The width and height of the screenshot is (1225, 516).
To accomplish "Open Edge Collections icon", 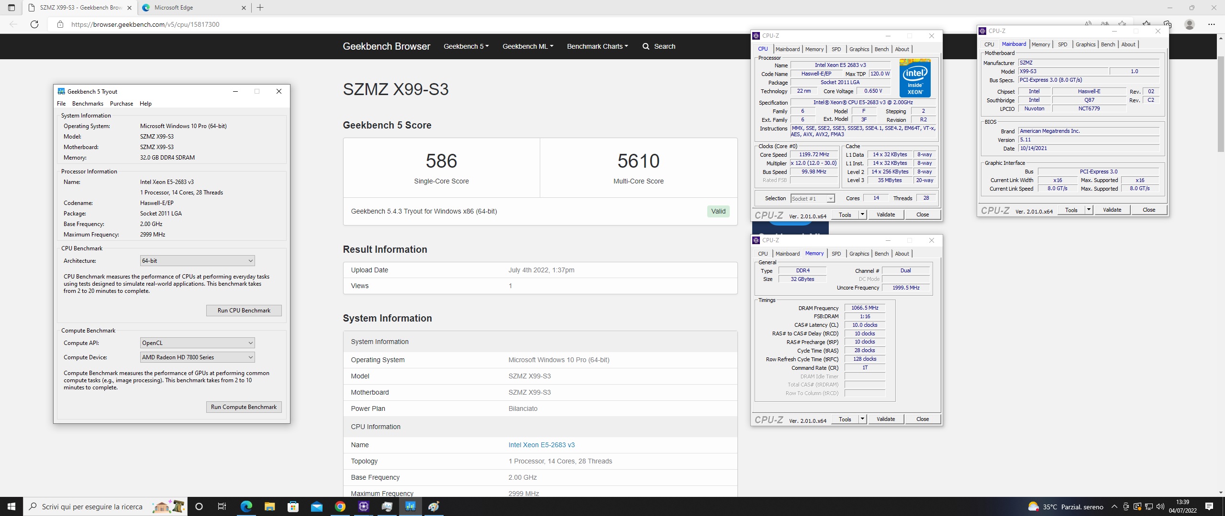I will click(x=1168, y=24).
